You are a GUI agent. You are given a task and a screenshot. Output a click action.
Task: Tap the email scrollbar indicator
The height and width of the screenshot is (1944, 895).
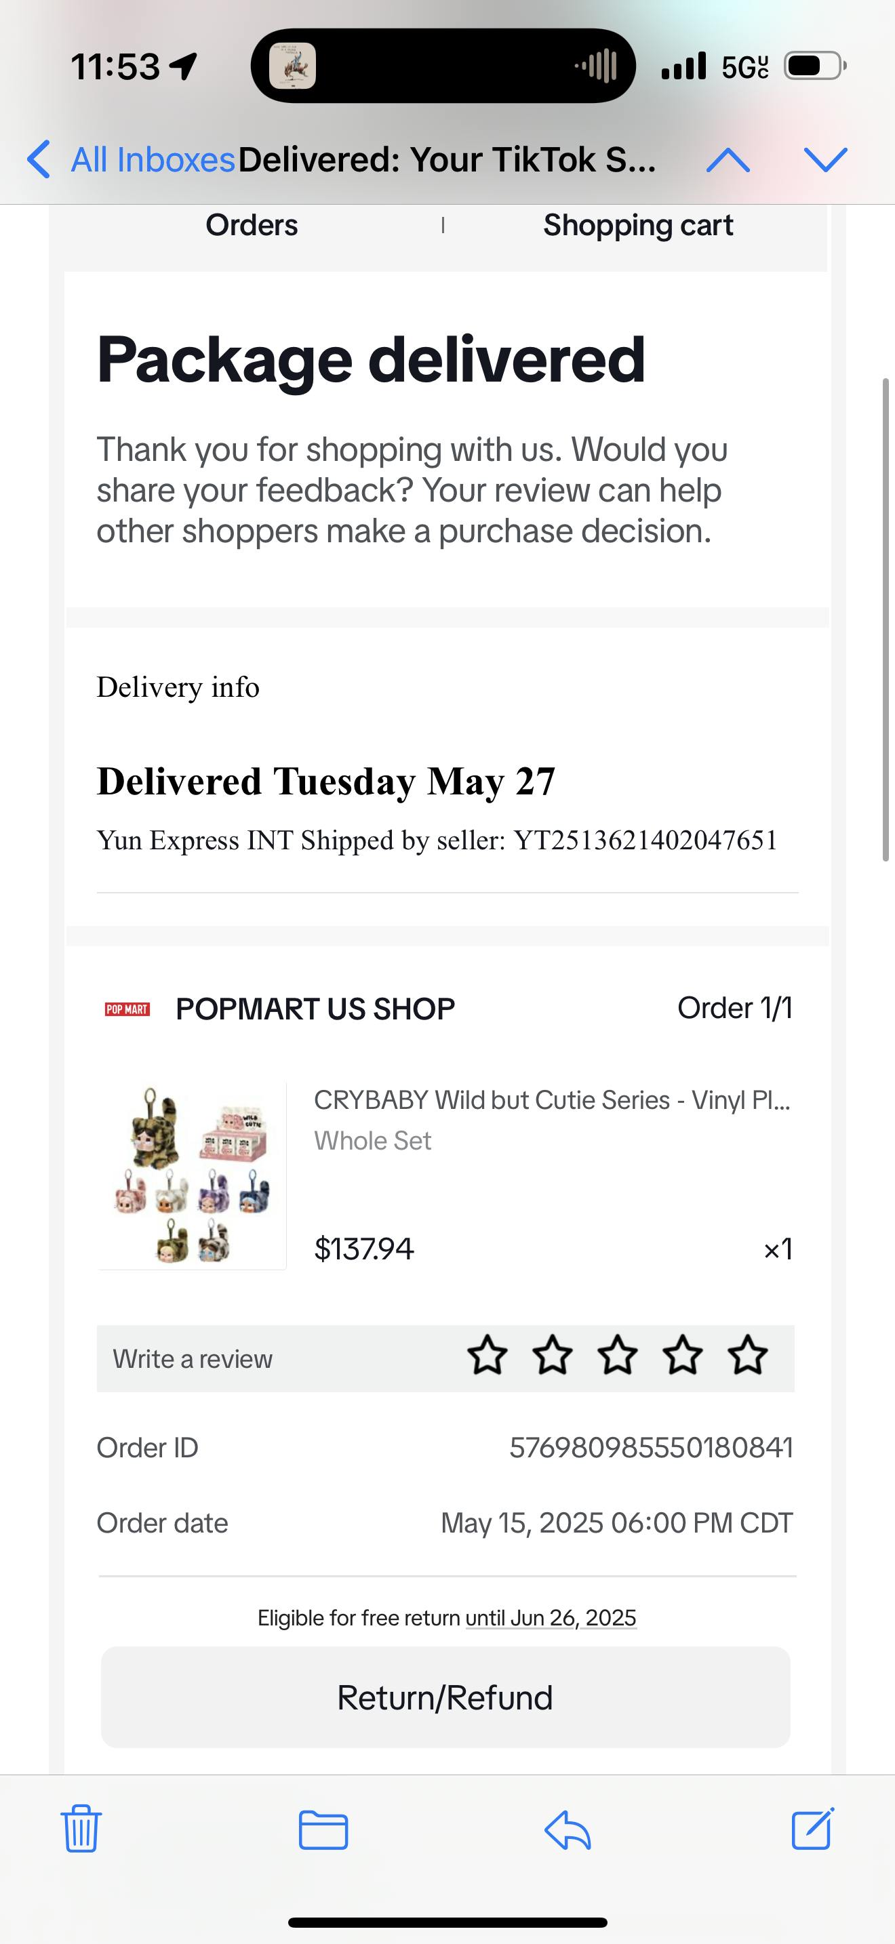pyautogui.click(x=886, y=619)
